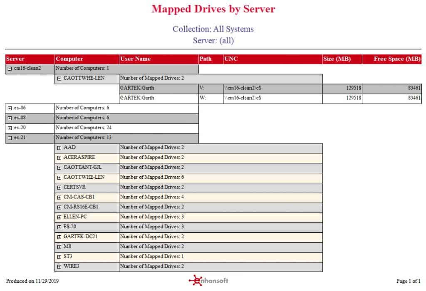Collapse CAOTTWHE-LEN under cm16-clean2

click(x=59, y=79)
